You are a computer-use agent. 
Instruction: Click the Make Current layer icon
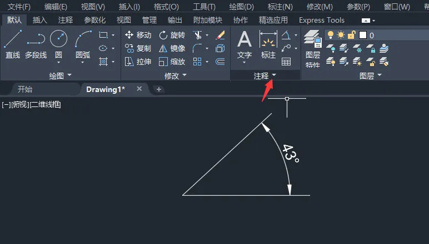[x=383, y=48]
